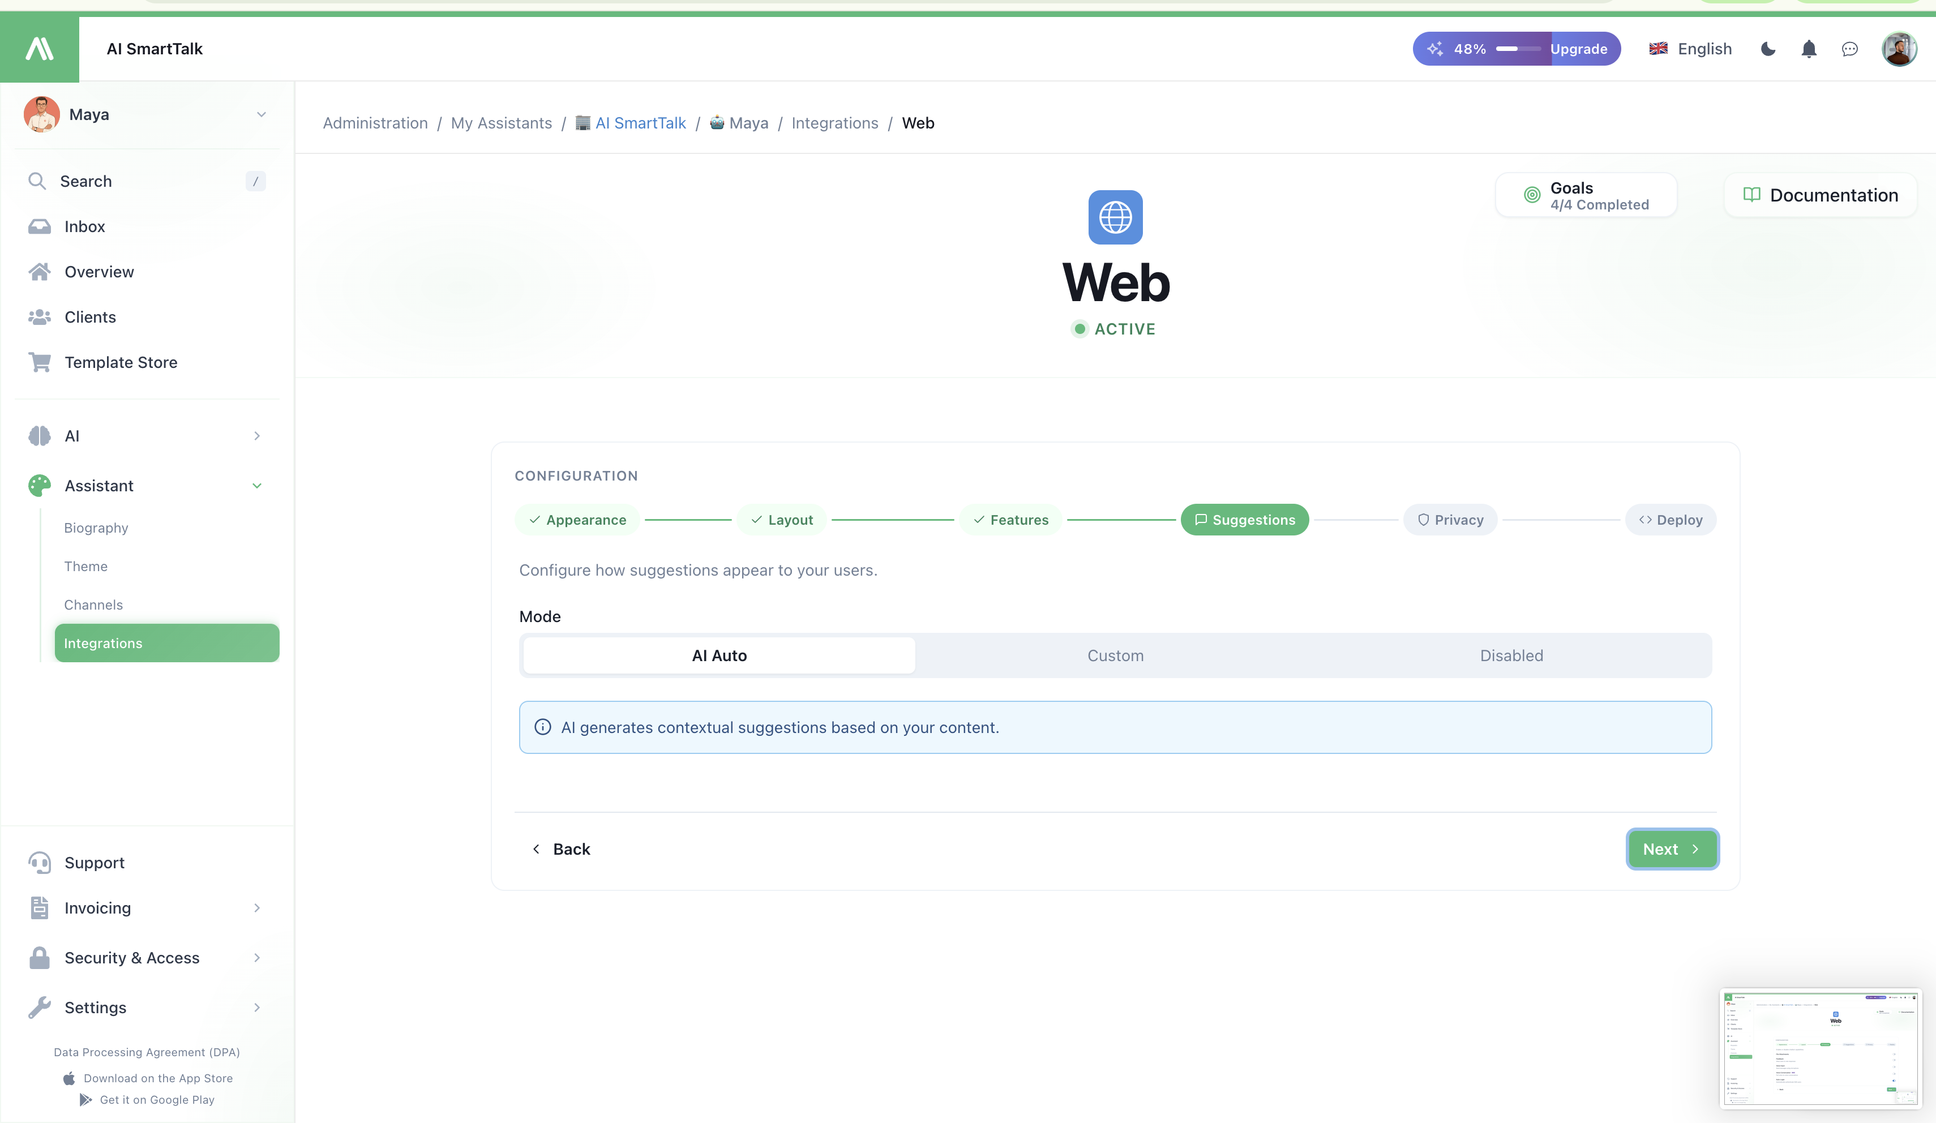
Task: Click the Back button
Action: coord(561,849)
